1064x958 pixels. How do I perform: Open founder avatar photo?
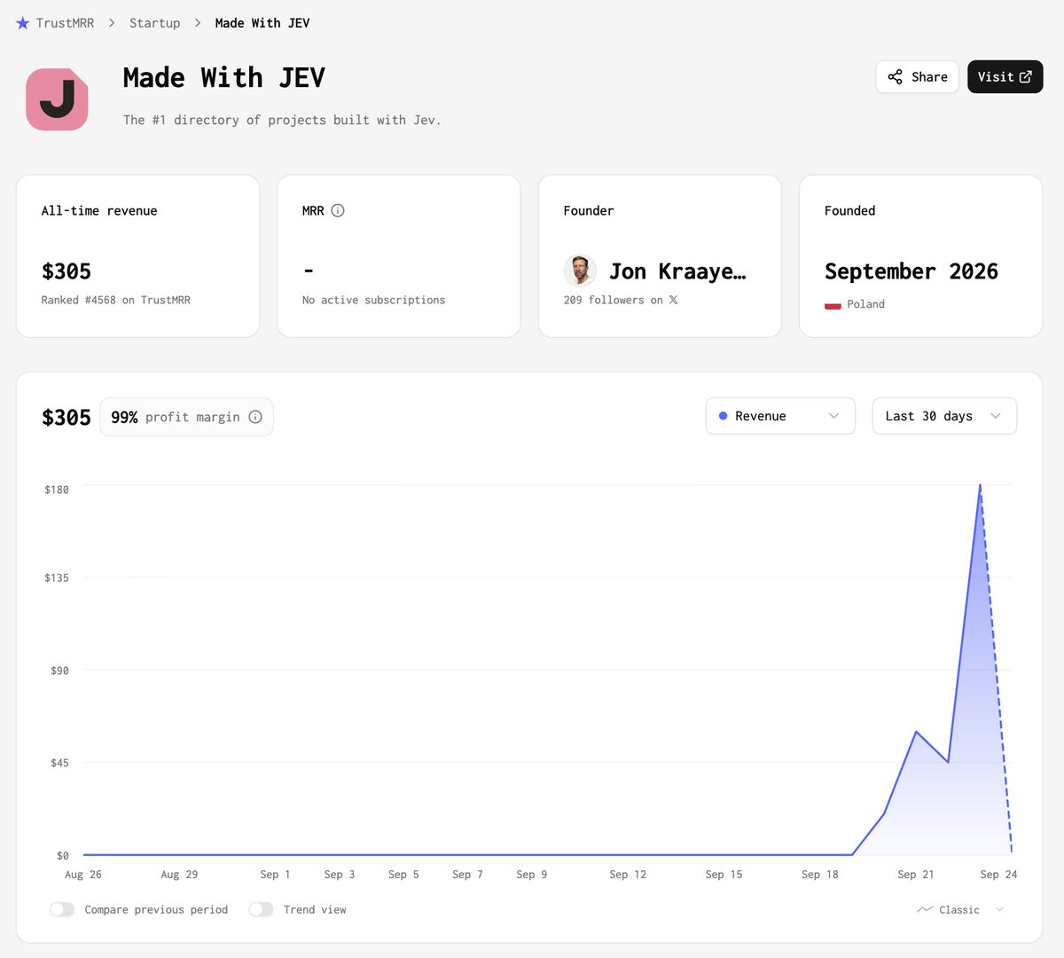579,270
